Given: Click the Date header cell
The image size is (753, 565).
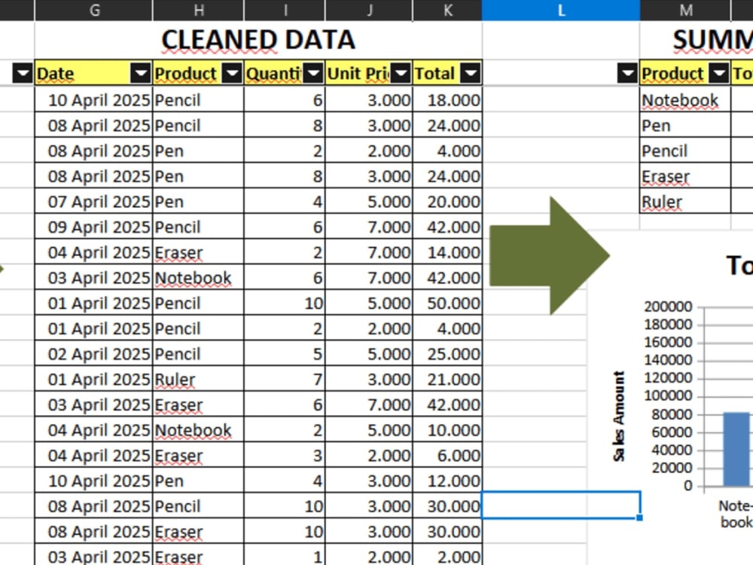Looking at the screenshot, I should point(93,73).
